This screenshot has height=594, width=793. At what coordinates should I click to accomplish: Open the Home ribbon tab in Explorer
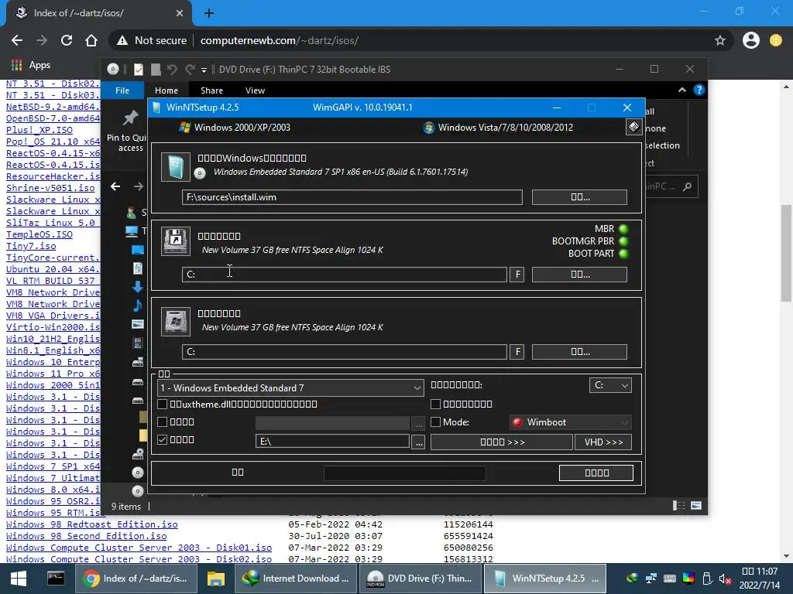166,90
